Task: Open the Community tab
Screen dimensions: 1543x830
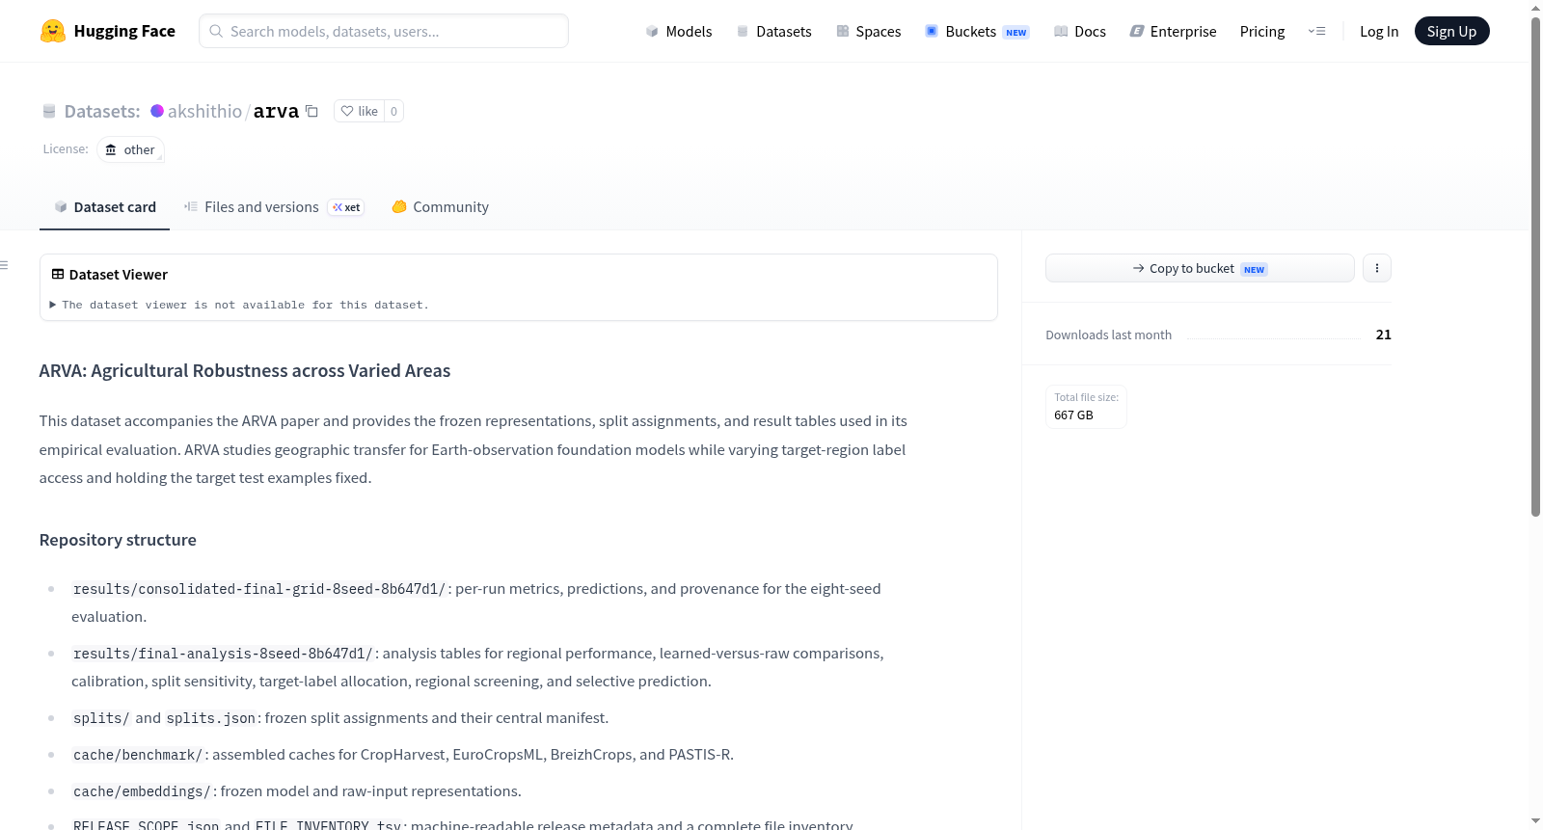Action: [440, 206]
